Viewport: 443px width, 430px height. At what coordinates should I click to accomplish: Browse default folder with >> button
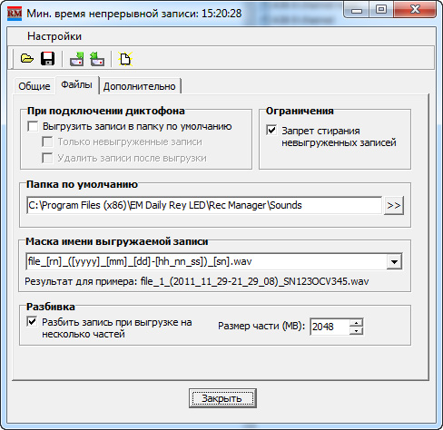pyautogui.click(x=394, y=205)
